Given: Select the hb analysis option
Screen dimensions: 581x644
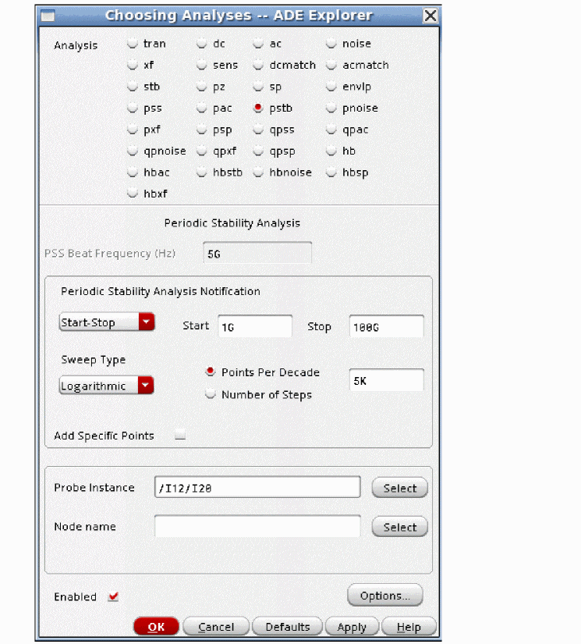Looking at the screenshot, I should coord(331,151).
